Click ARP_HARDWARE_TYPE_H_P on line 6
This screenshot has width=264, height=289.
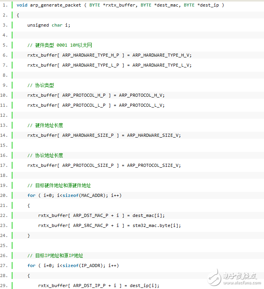91,55
